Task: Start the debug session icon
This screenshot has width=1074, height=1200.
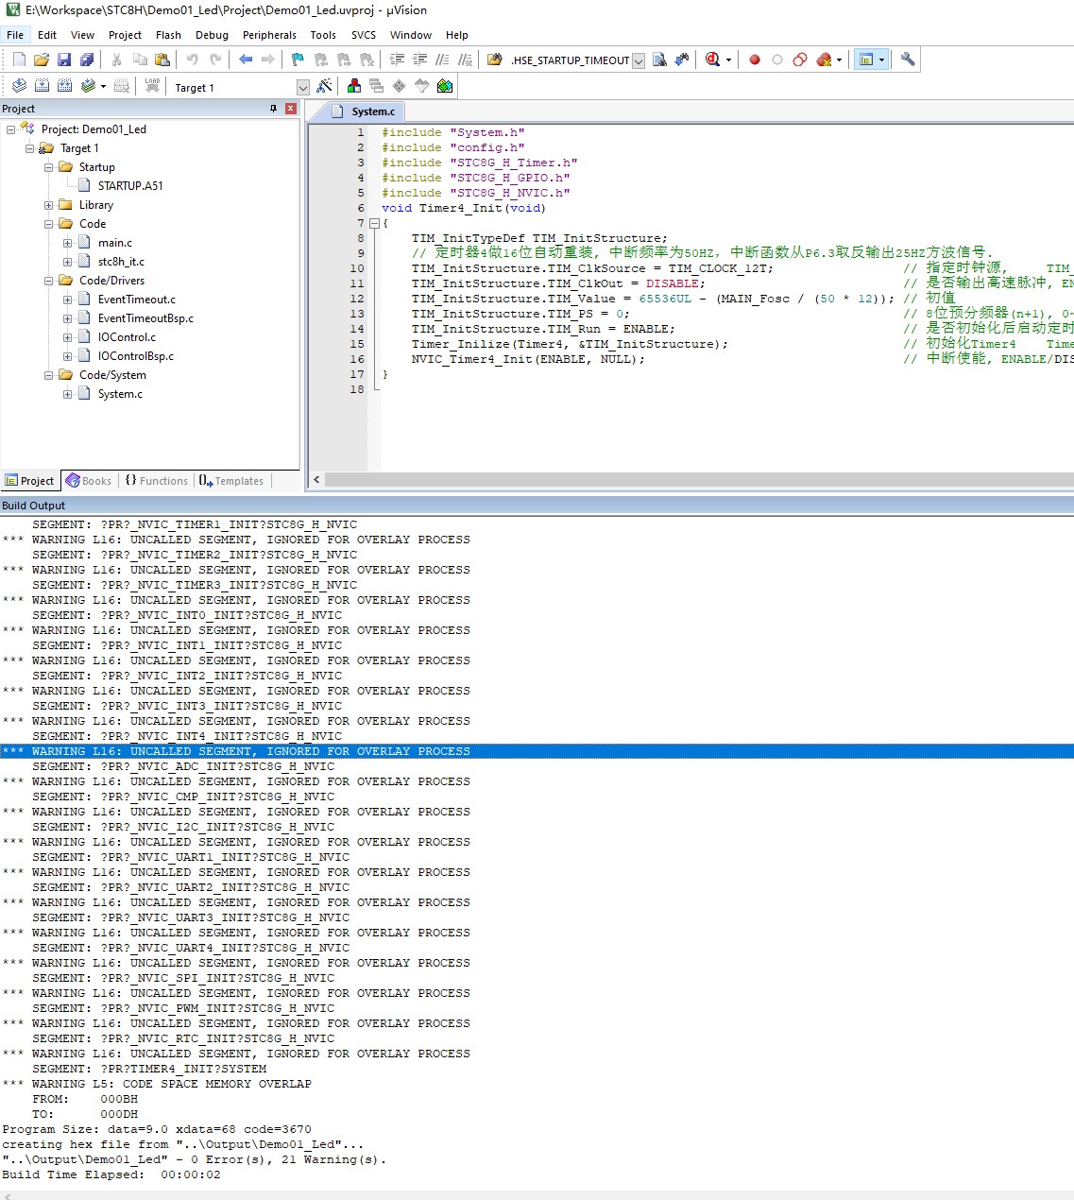Action: tap(713, 60)
